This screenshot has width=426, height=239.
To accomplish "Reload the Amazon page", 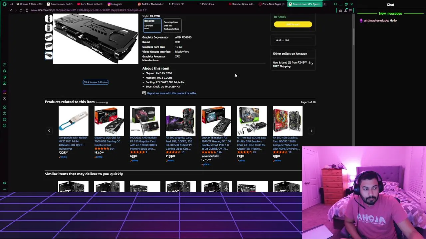I will pyautogui.click(x=21, y=10).
